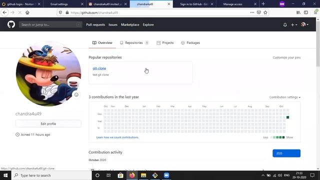
Task: Open the Action Center notifications
Action: (312, 175)
